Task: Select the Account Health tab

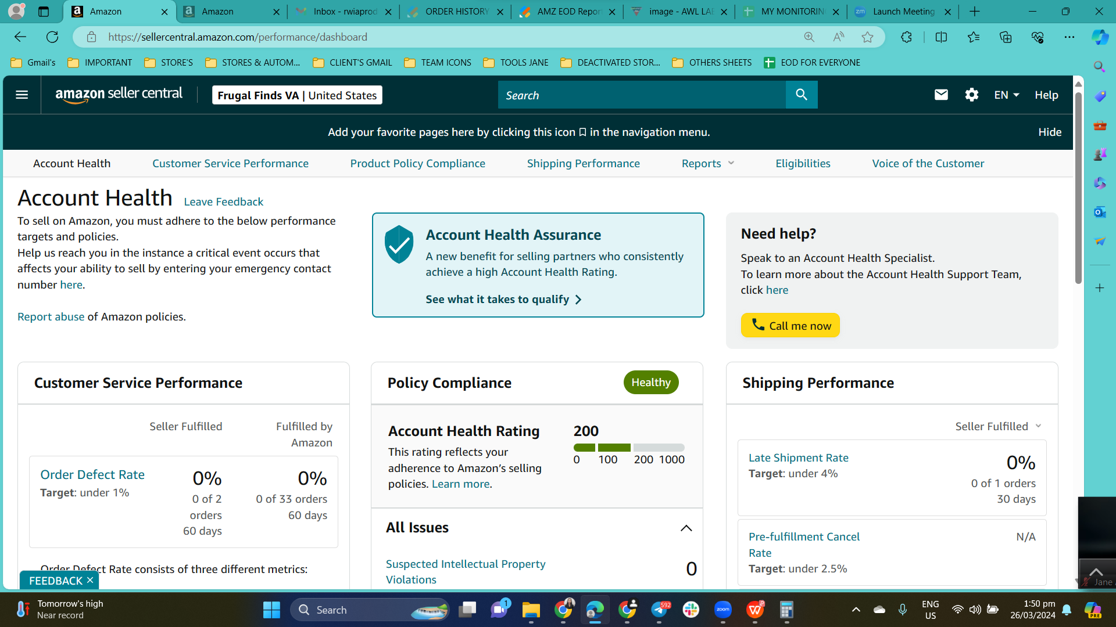Action: click(71, 164)
